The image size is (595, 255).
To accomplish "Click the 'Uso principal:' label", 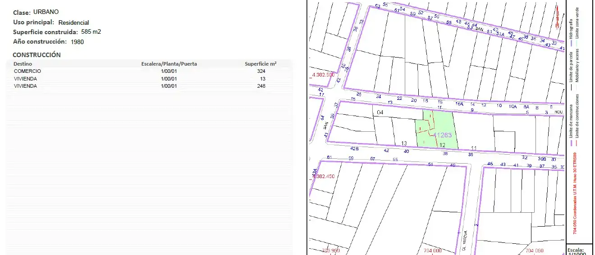I will 34,22.
